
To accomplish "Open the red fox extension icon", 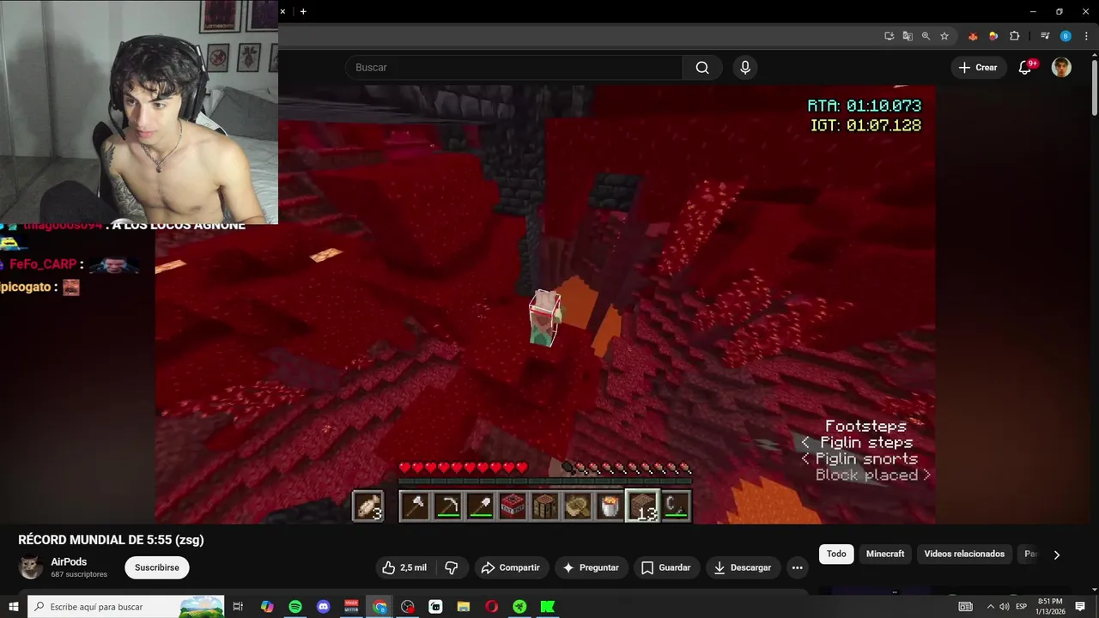I will (973, 36).
